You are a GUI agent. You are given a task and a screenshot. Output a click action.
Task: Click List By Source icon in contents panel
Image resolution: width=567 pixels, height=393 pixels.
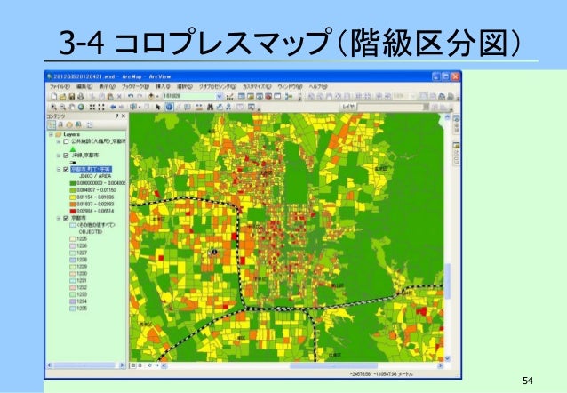click(60, 124)
